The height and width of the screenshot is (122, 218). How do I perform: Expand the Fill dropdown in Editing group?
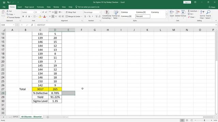pos(193,14)
